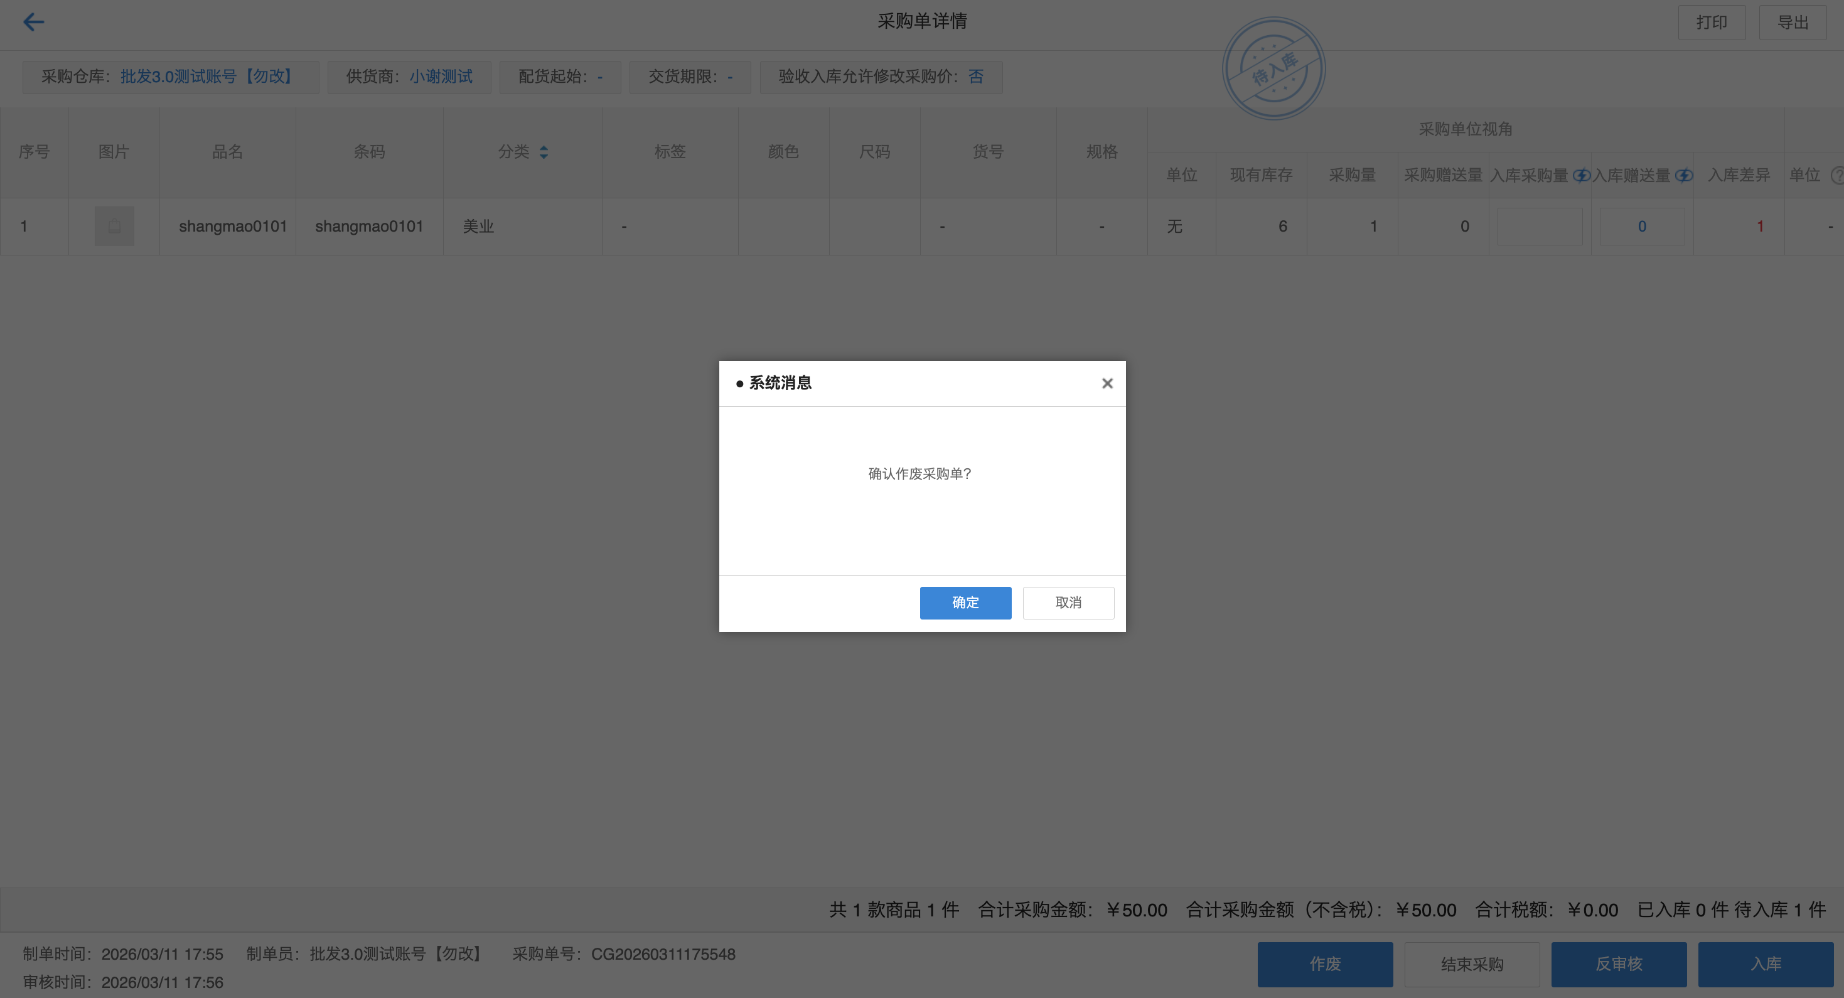Click the 导出 button
The height and width of the screenshot is (998, 1844).
tap(1793, 23)
